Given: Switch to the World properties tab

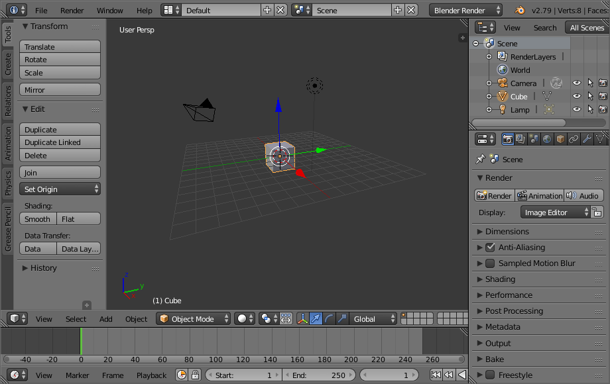Looking at the screenshot, I should (547, 138).
